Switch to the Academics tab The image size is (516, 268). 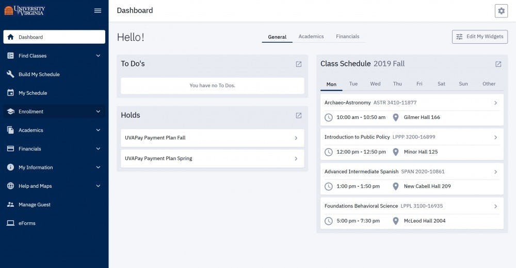point(311,37)
